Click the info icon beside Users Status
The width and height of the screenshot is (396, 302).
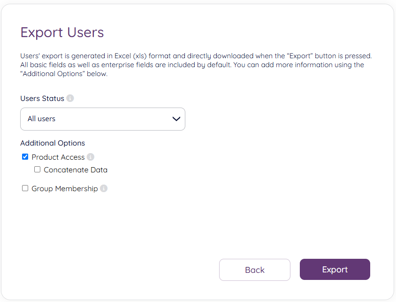70,98
